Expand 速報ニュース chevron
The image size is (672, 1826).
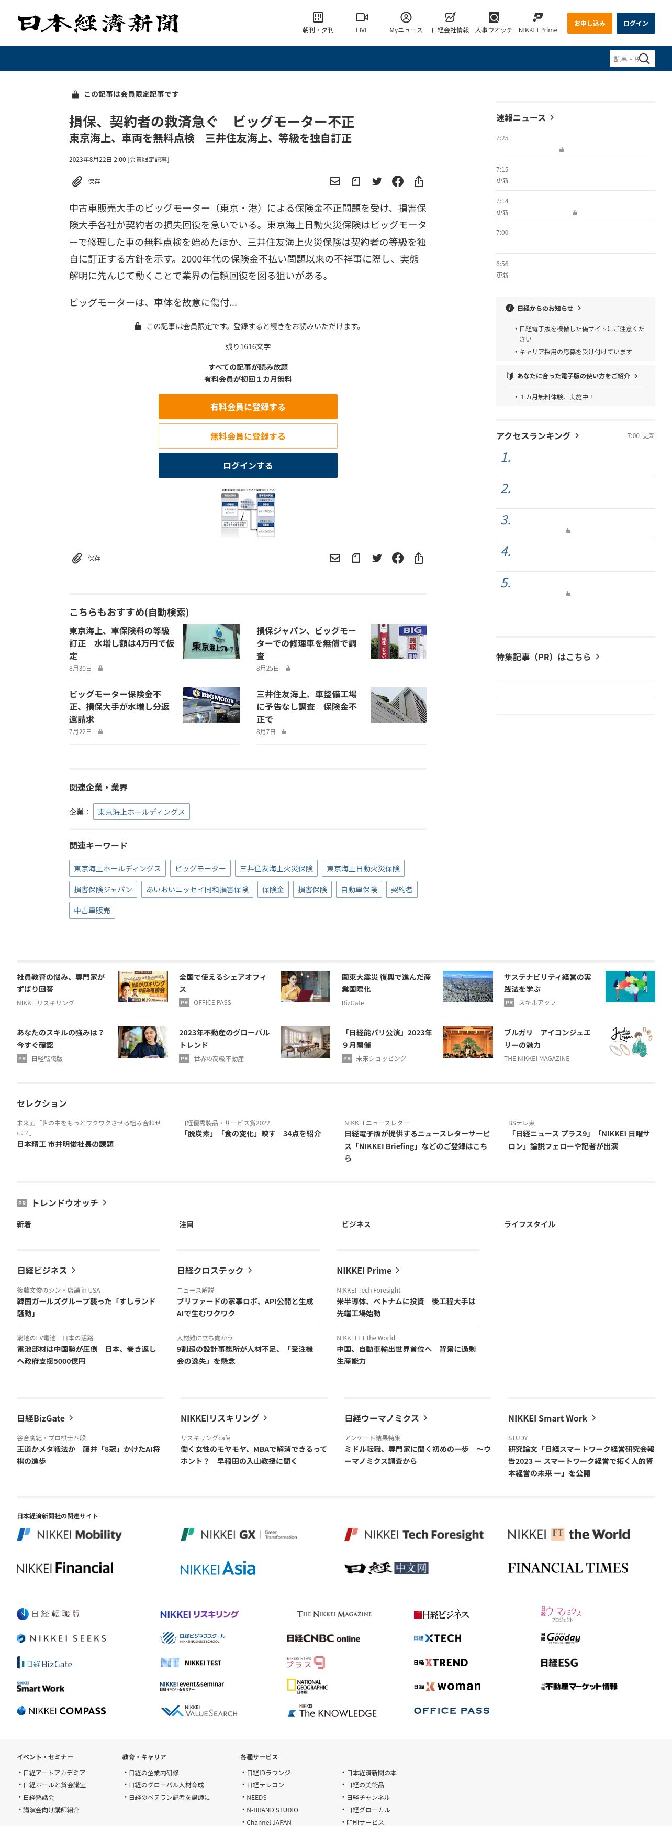pyautogui.click(x=552, y=118)
